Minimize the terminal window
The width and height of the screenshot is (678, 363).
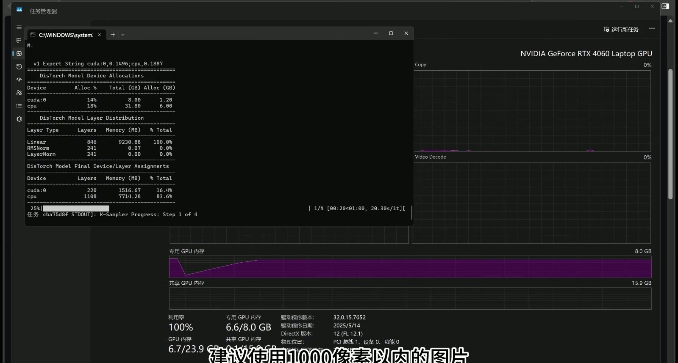[375, 33]
